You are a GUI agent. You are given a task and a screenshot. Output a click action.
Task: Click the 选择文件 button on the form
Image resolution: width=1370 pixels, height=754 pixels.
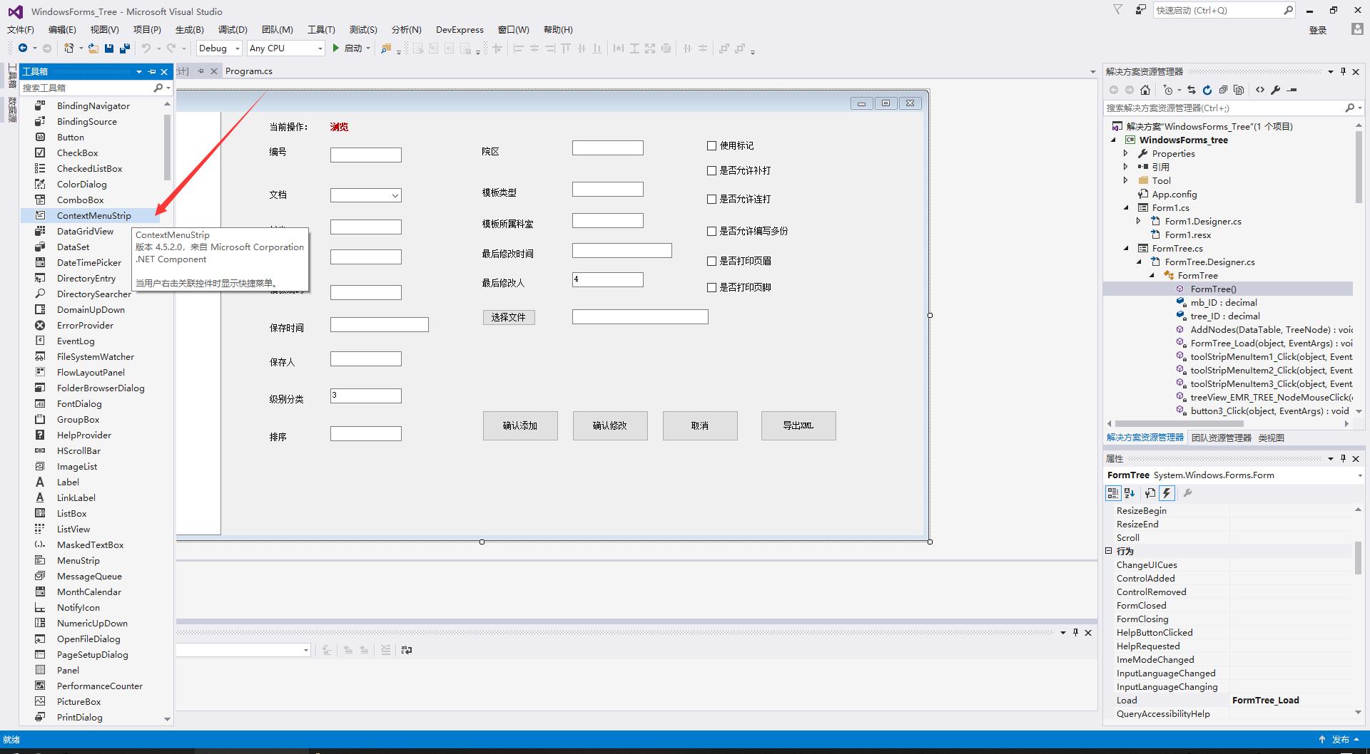coord(509,317)
